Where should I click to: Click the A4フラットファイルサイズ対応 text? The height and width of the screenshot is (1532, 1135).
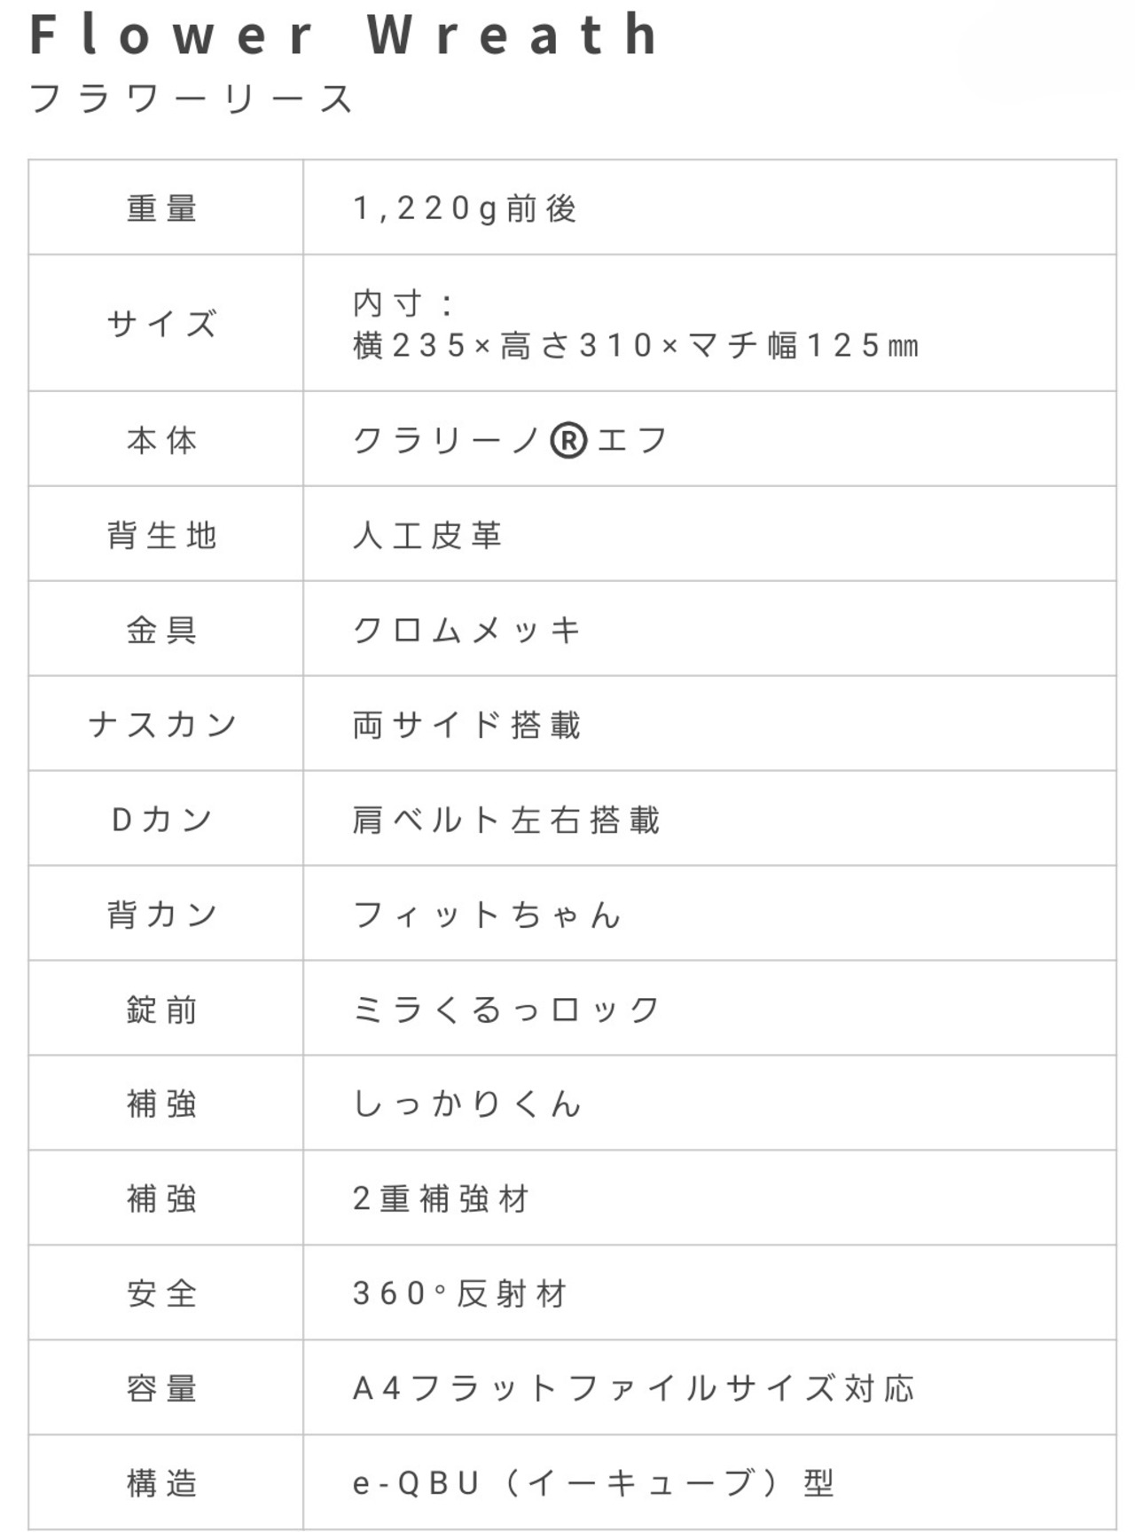(633, 1388)
